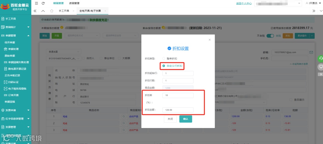Toggle the 不含税/含税 switch
Screen dimensions: 323x144
coord(270,36)
